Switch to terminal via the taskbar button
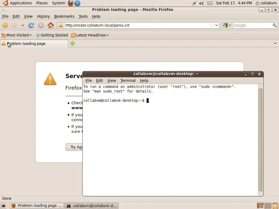 click(92, 206)
